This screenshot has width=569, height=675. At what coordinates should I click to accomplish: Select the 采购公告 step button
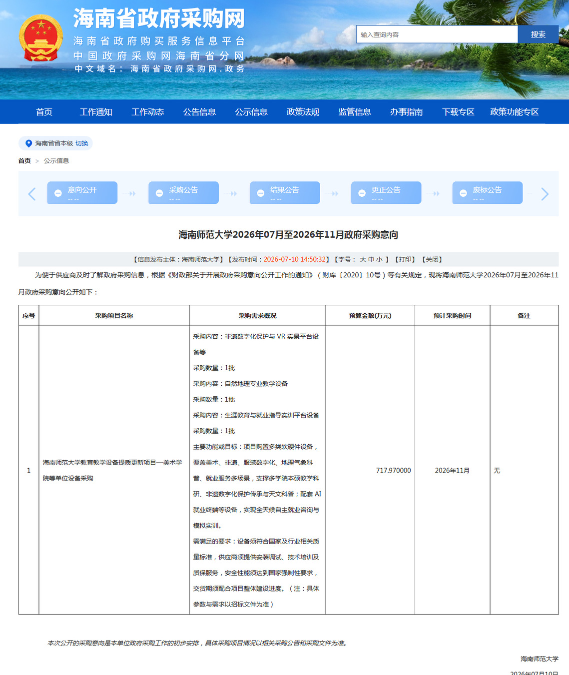pos(183,193)
